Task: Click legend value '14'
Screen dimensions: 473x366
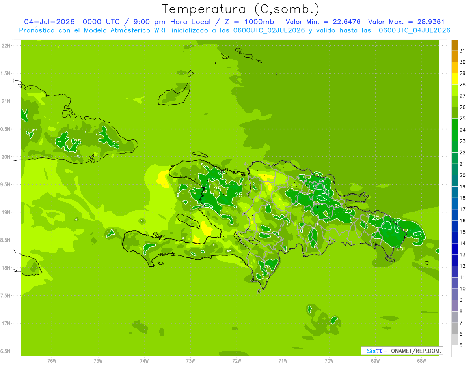Action: (462, 243)
